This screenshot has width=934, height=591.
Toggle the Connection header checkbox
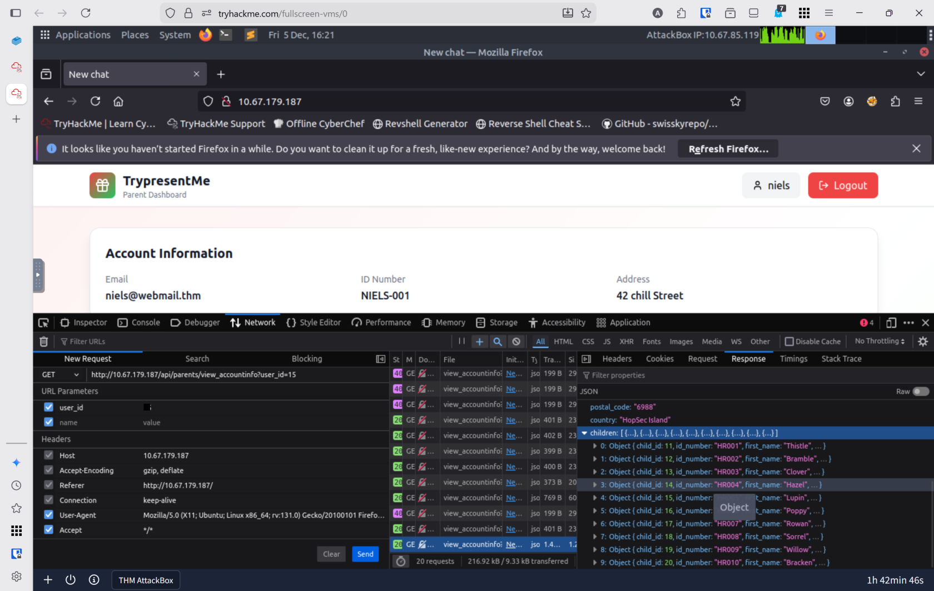(49, 500)
